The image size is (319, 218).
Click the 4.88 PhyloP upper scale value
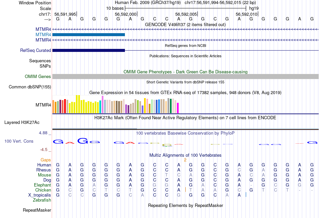(43, 133)
